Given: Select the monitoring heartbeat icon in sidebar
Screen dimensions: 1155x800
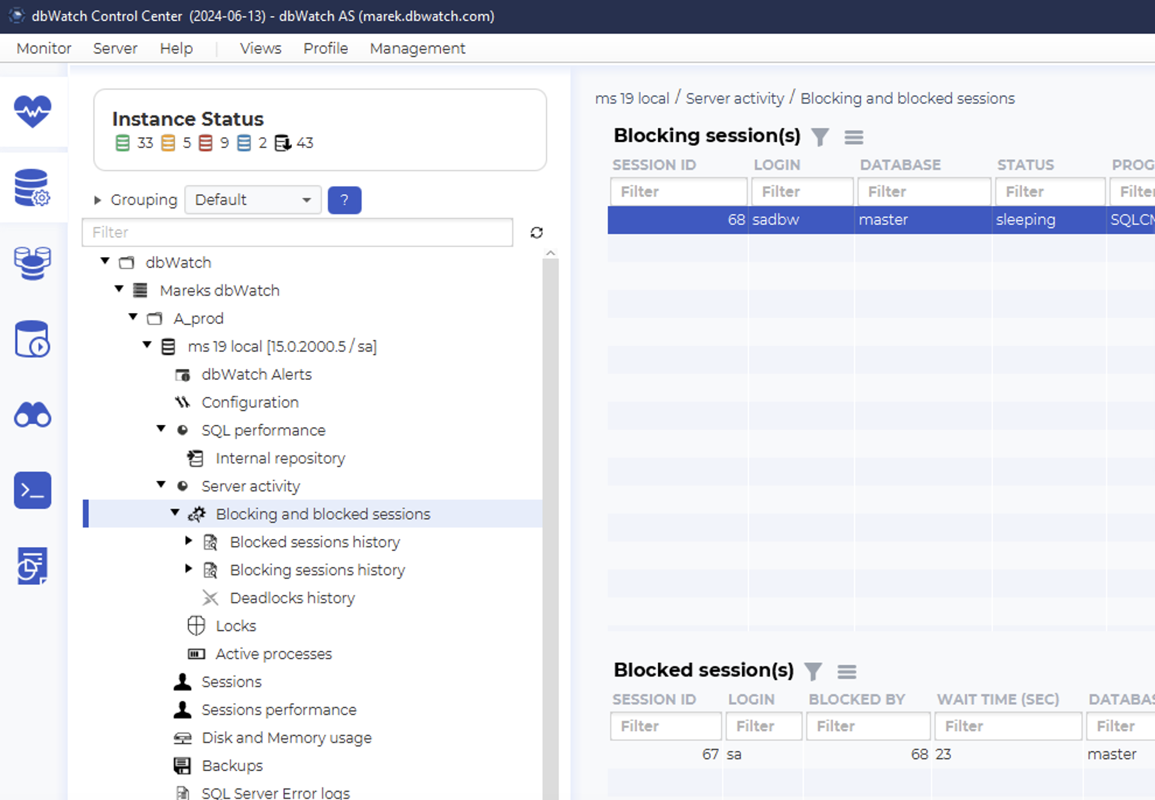Looking at the screenshot, I should (x=32, y=111).
